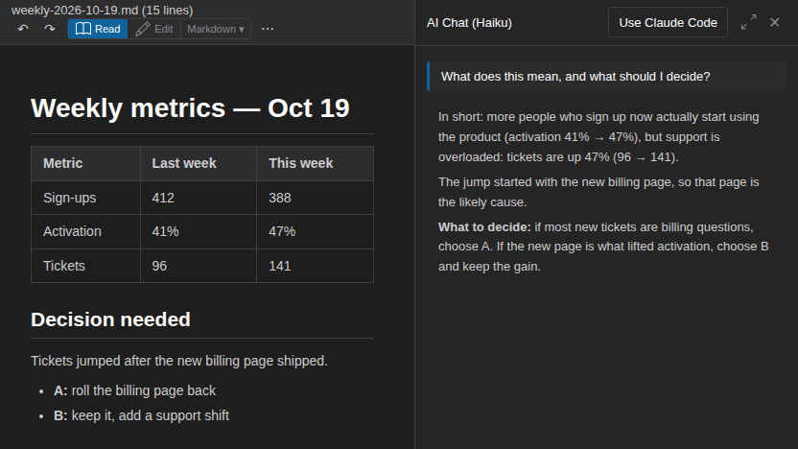Viewport: 798px width, 449px height.
Task: Switch to Read mode
Action: (98, 29)
